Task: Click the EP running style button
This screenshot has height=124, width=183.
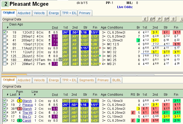Action: [x=152, y=19]
